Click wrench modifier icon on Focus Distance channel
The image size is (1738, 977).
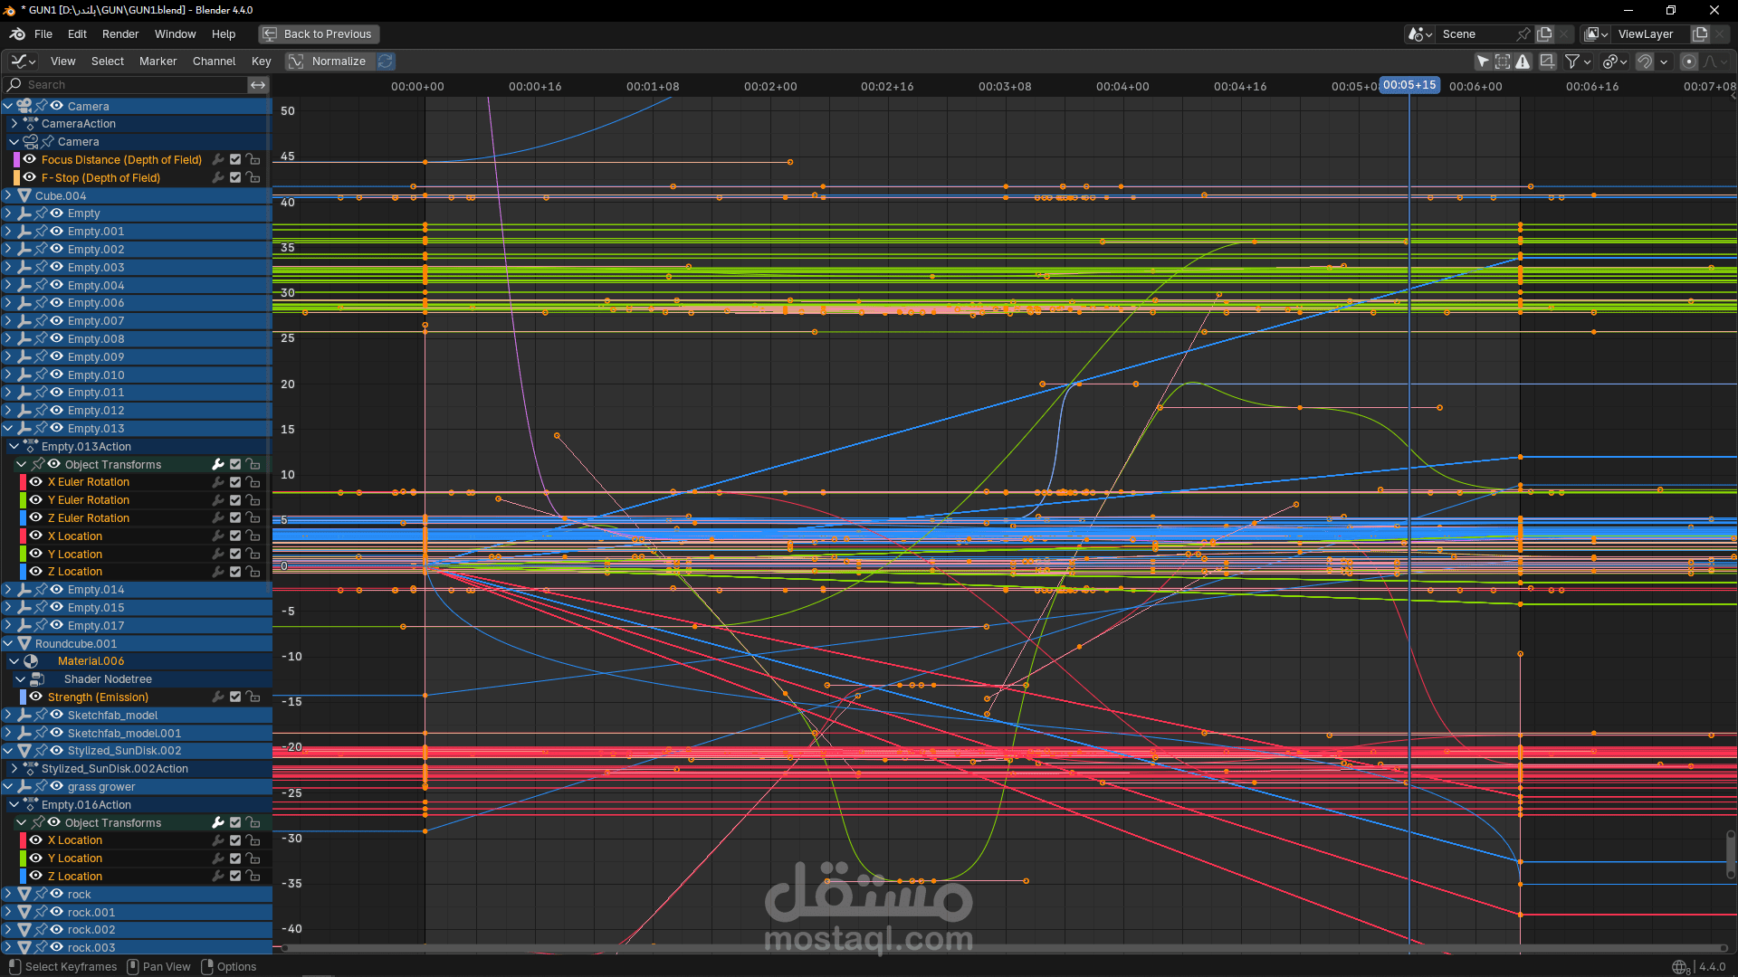click(218, 160)
